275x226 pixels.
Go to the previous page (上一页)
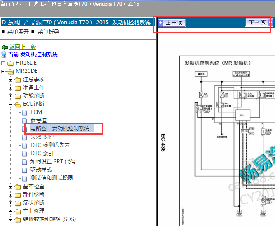(172, 23)
